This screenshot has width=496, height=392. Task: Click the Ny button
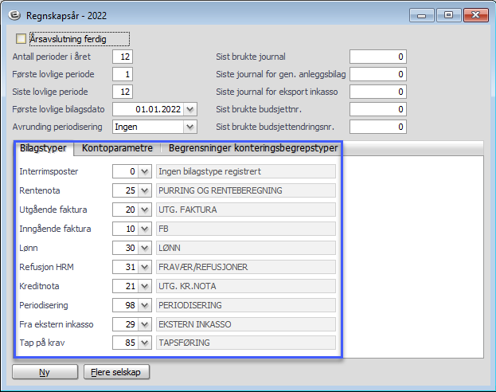coord(45,372)
